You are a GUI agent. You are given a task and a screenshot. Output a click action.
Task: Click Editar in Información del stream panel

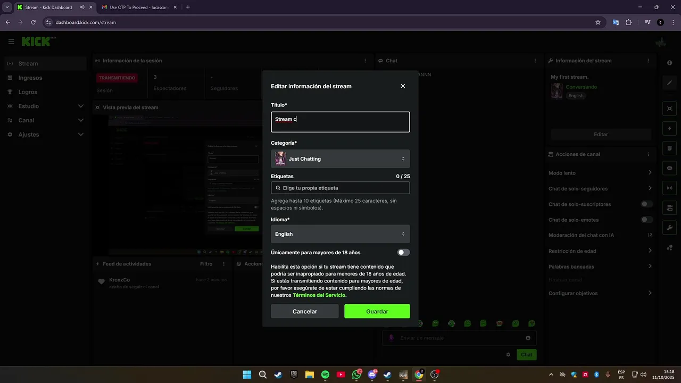tap(601, 135)
